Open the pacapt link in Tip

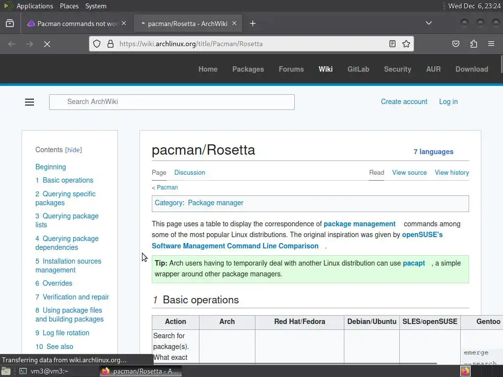[414, 263]
